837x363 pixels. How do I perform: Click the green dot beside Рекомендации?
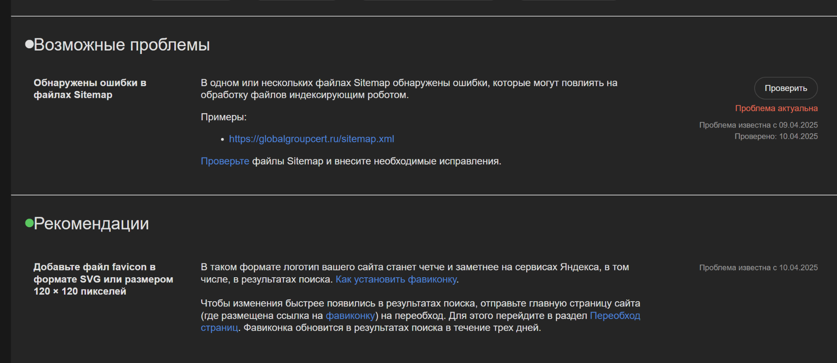click(x=29, y=223)
